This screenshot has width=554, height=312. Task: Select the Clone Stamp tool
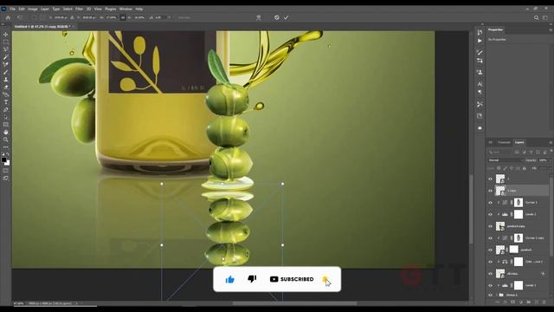(6, 80)
